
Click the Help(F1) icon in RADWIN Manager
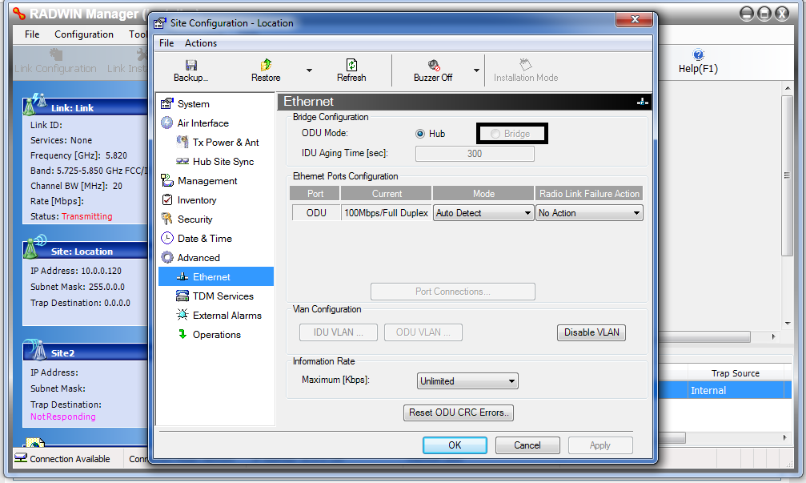click(x=698, y=54)
